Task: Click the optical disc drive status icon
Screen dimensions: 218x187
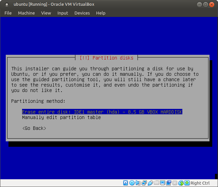Action: point(132,183)
